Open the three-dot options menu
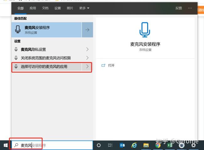Image resolution: width=204 pixels, height=150 pixels. (190, 8)
